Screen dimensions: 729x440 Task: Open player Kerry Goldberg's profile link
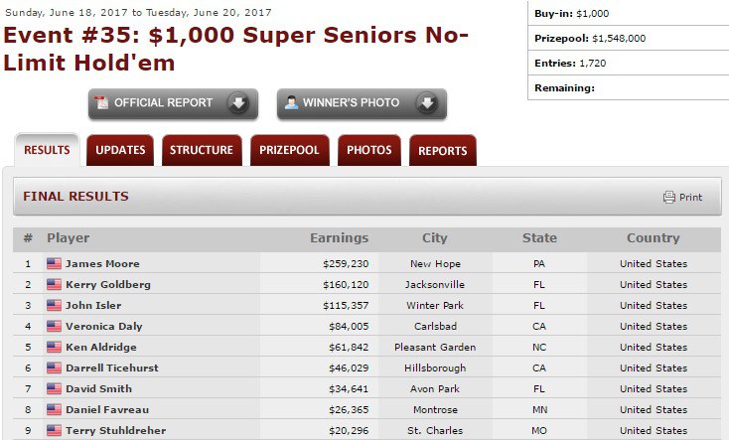[108, 285]
